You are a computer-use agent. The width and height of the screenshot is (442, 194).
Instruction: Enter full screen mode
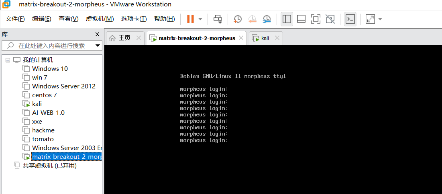[x=316, y=19]
